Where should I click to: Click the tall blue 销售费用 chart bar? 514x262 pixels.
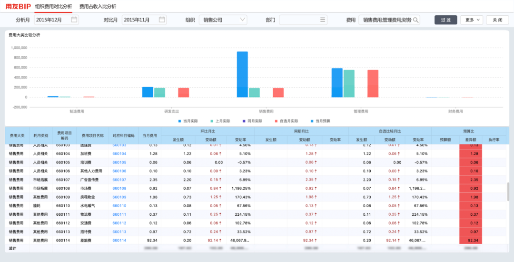[x=242, y=74]
